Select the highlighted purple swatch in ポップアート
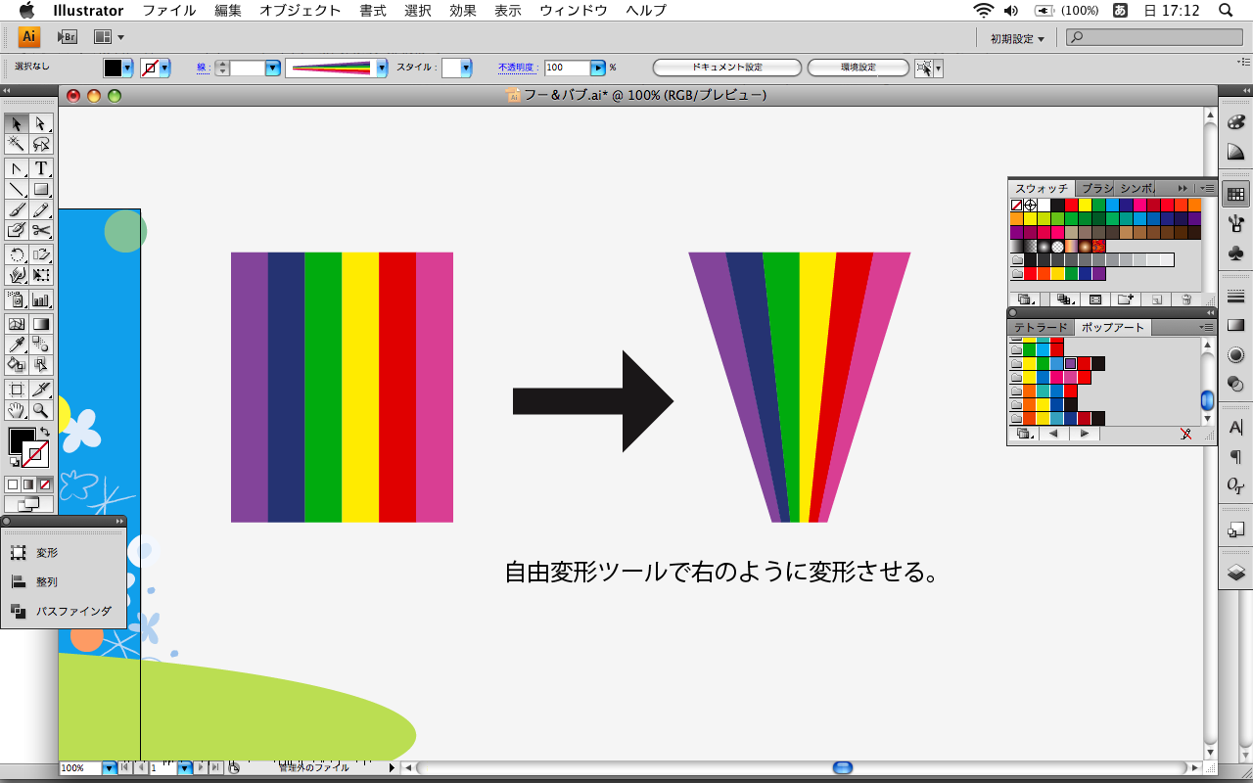This screenshot has width=1253, height=783. [1071, 364]
